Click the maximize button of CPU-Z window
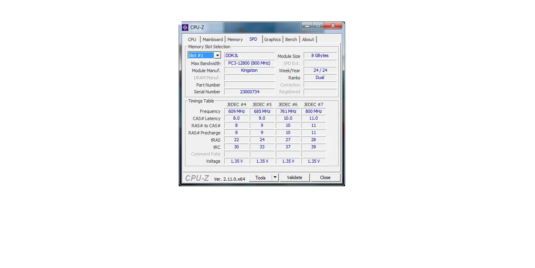This screenshot has height=268, width=535. [x=318, y=26]
